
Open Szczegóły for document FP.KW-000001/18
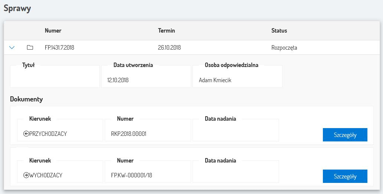345,177
